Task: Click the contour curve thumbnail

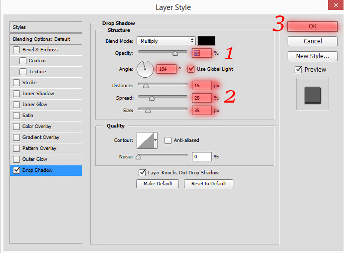Action: point(145,140)
